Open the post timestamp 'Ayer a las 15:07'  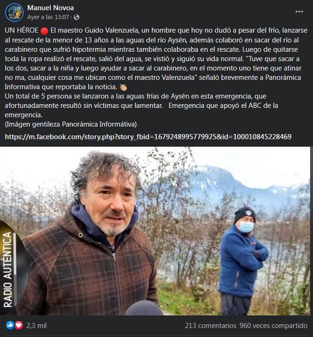[48, 17]
